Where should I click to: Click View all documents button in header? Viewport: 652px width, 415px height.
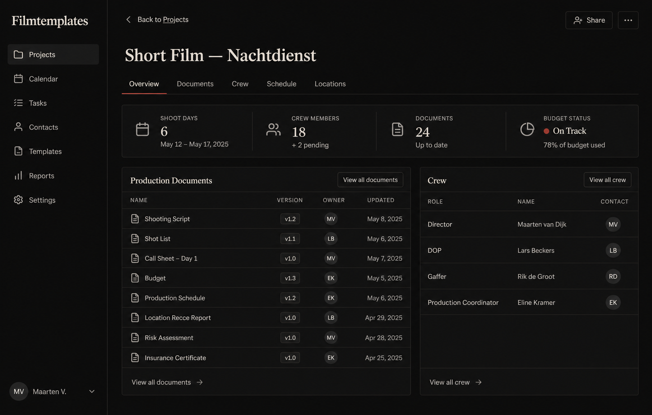coord(370,180)
